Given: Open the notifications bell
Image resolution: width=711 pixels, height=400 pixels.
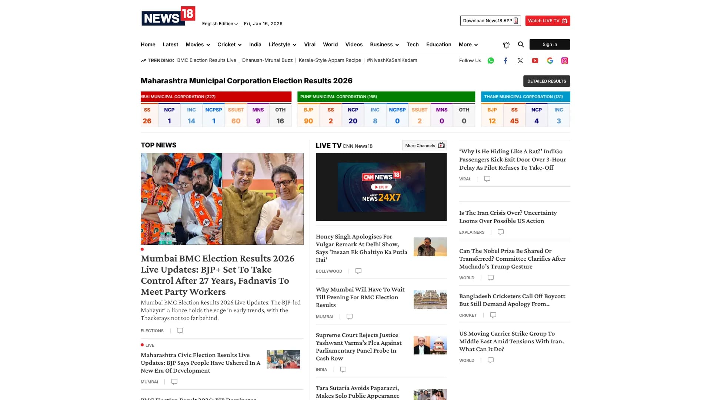Looking at the screenshot, I should click(506, 45).
